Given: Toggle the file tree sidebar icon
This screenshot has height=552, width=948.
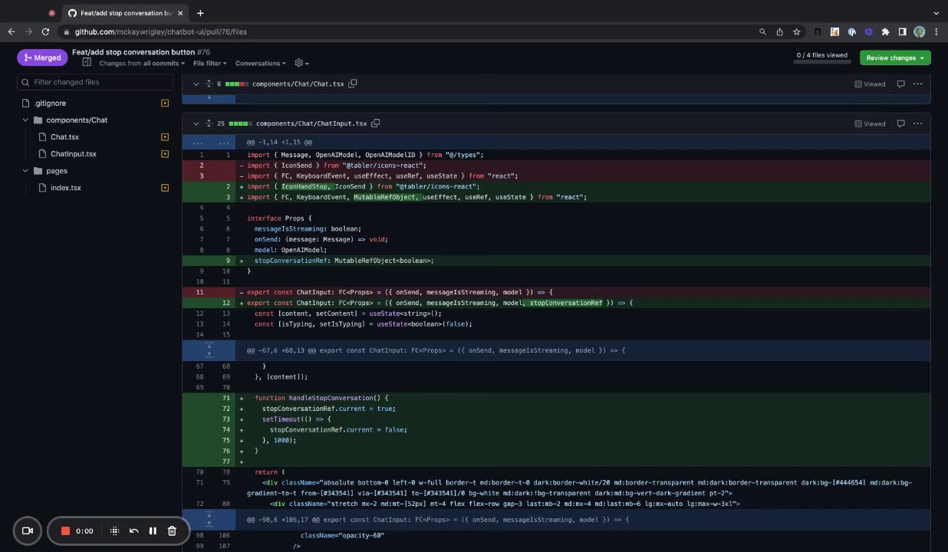Looking at the screenshot, I should pyautogui.click(x=87, y=63).
